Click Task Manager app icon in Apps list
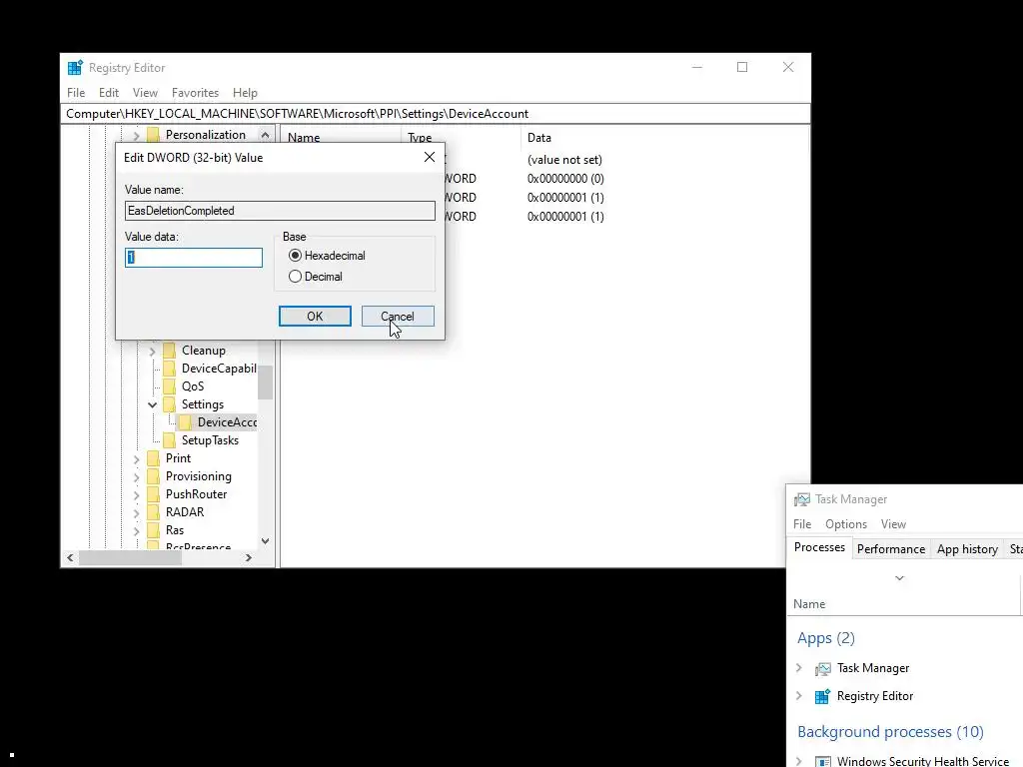1023x767 pixels. [x=823, y=668]
